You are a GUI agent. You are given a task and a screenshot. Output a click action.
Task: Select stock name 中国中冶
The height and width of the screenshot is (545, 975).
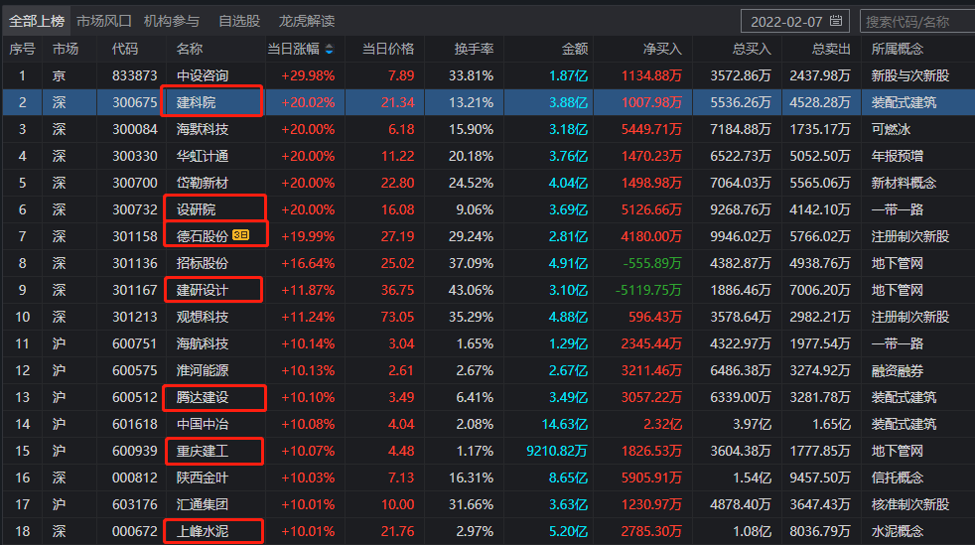[203, 424]
